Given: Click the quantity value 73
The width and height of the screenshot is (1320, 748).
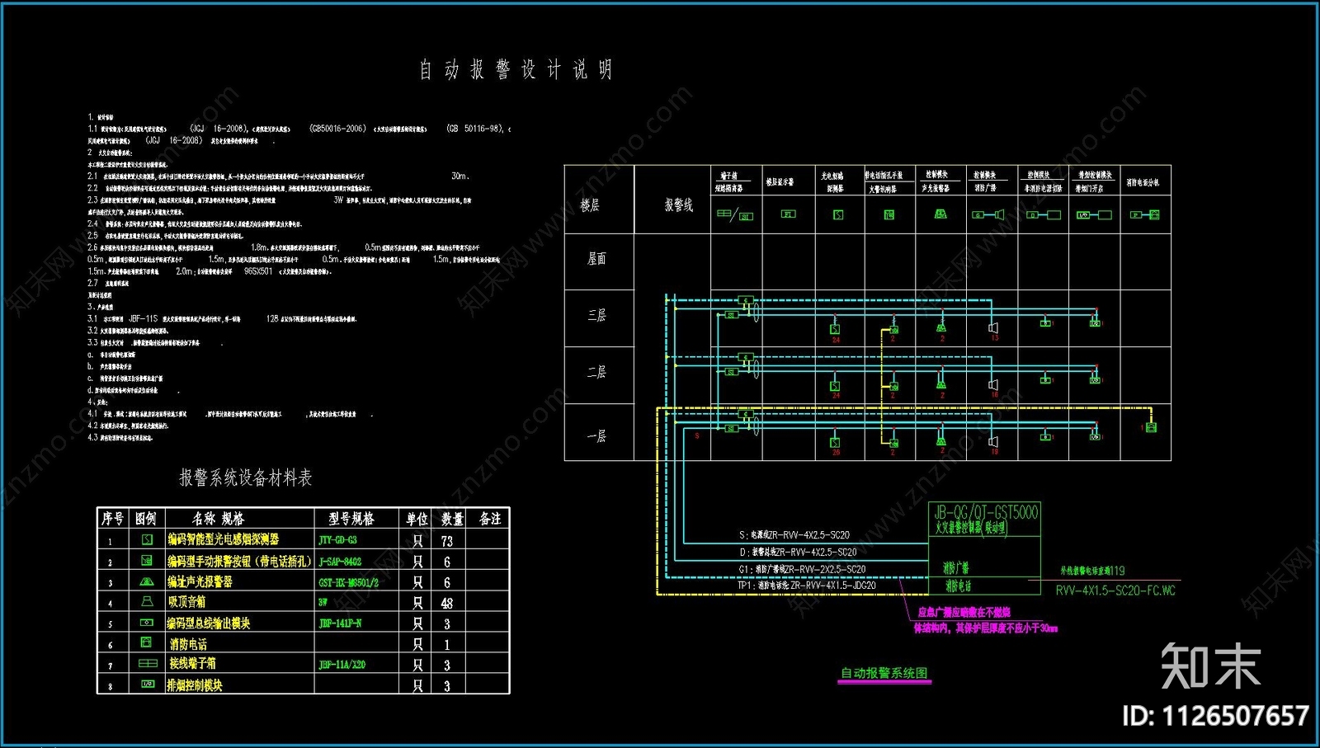Looking at the screenshot, I should coord(447,542).
